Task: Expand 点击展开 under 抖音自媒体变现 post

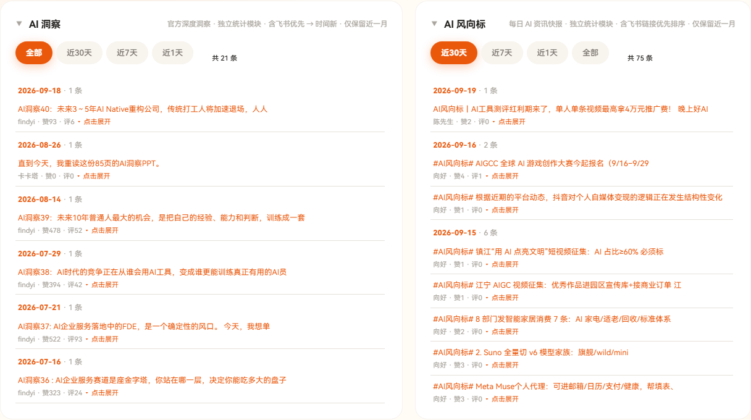Action: [505, 210]
